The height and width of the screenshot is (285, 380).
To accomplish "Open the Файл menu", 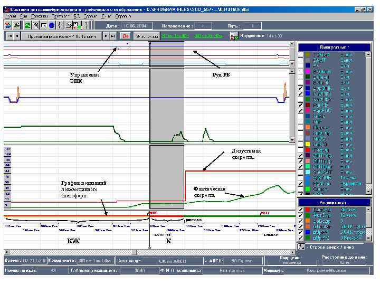I will [x=11, y=16].
